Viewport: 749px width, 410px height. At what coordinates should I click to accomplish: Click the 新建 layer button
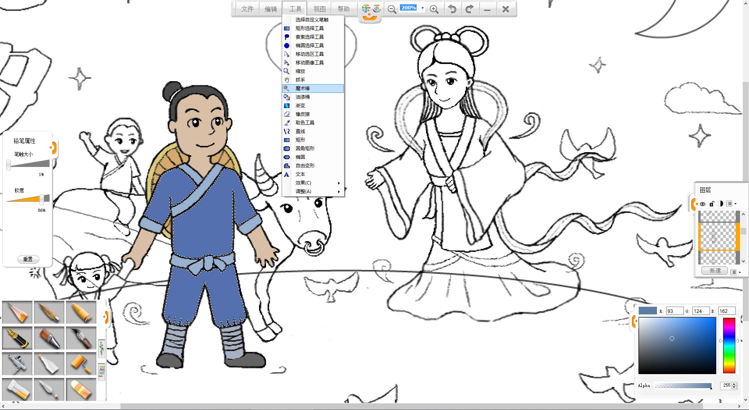pos(715,271)
